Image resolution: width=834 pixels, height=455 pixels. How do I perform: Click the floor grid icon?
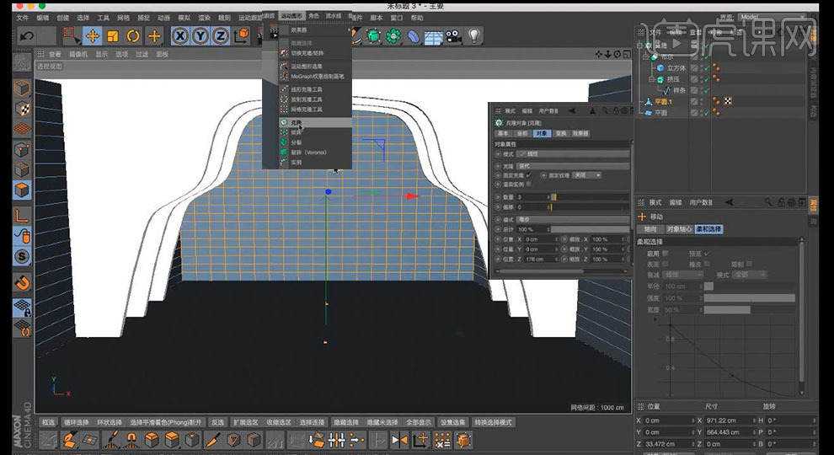(x=433, y=37)
